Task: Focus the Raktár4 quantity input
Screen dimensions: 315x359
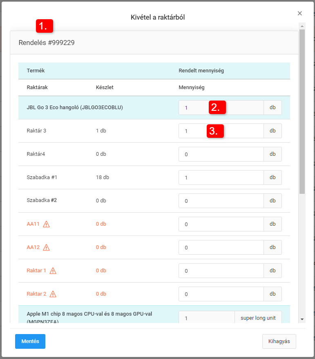Action: tap(221, 155)
